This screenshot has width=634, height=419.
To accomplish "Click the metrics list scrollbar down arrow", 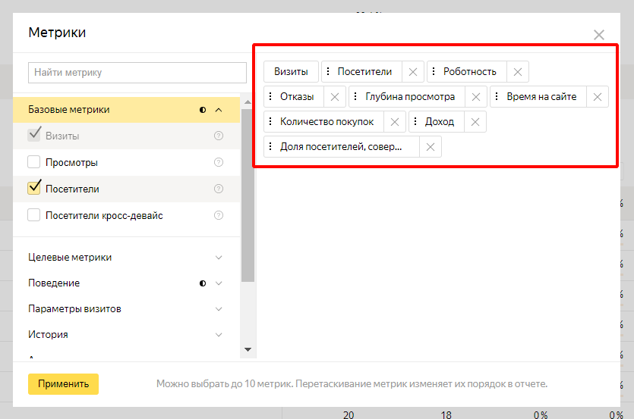I will (248, 349).
